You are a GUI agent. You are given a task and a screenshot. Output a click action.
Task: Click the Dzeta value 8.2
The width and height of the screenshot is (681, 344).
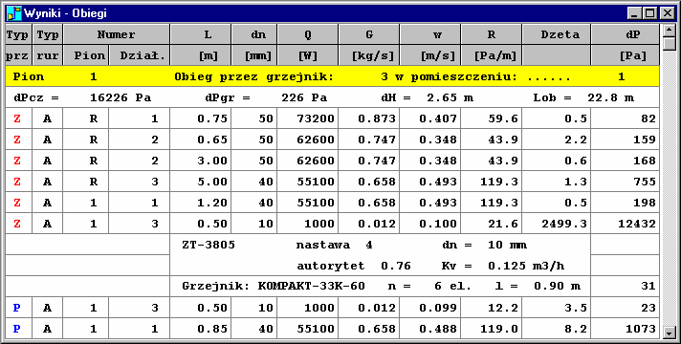tap(557, 329)
